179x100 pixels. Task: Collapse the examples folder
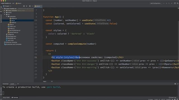click(x=6, y=16)
